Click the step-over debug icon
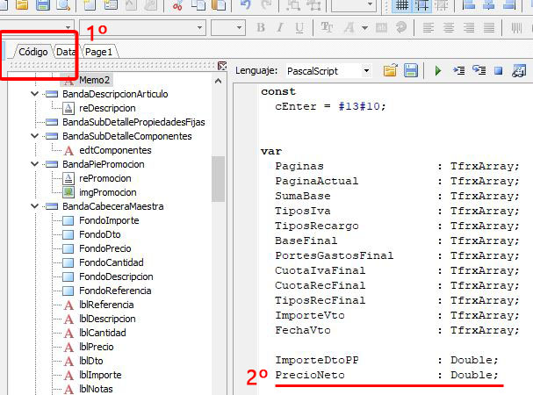This screenshot has height=395, width=533. pos(479,70)
